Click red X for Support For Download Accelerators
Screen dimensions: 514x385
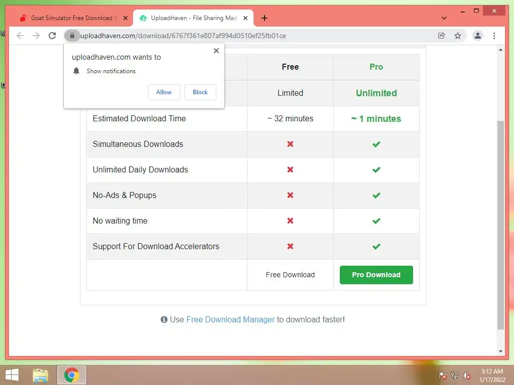290,246
